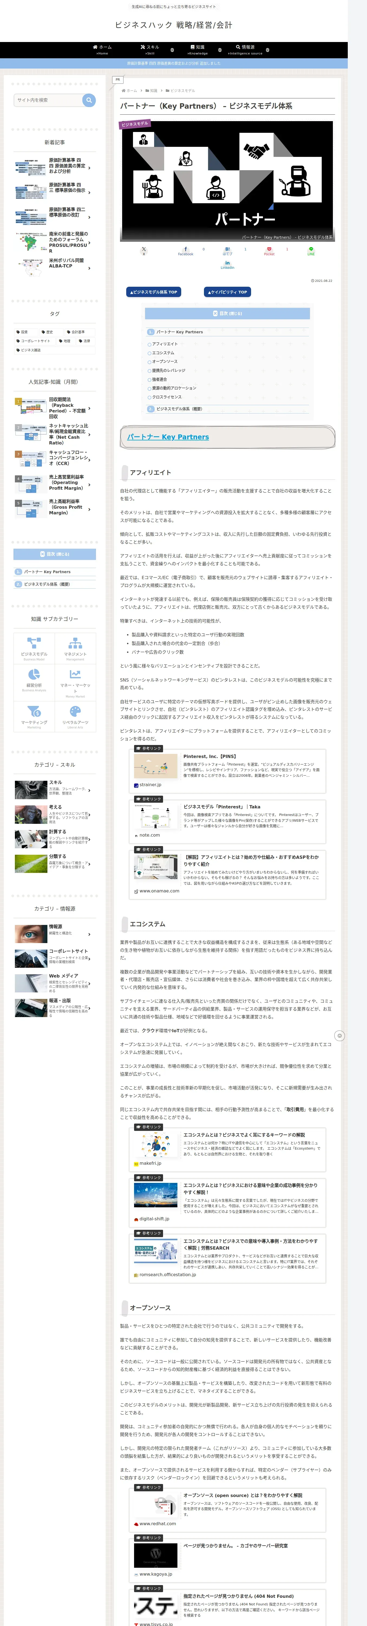Jump to アフィリエイト in the table of contents
367x1626 pixels.
click(x=165, y=344)
